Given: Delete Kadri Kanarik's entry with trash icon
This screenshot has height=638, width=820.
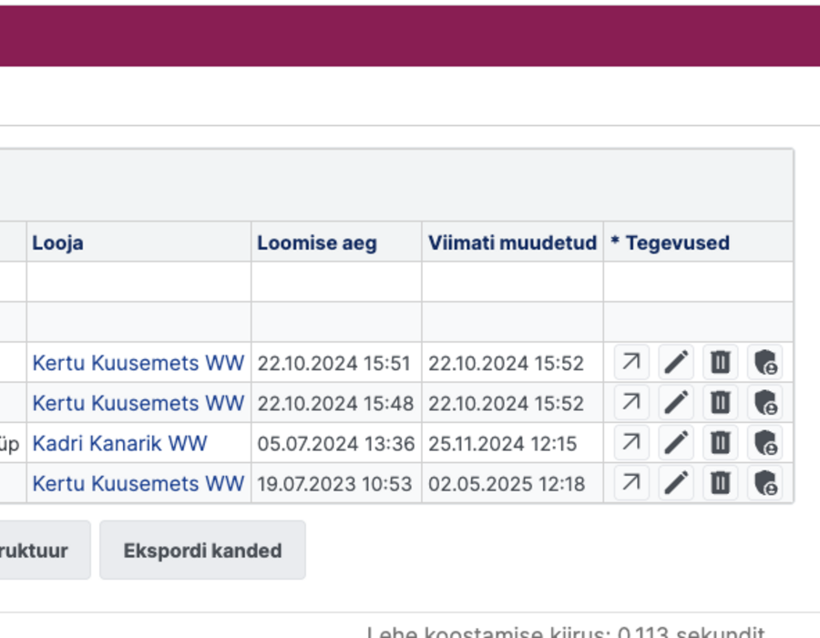Looking at the screenshot, I should [x=721, y=442].
